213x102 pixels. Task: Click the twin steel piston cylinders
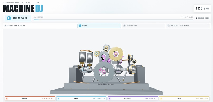[86, 57]
